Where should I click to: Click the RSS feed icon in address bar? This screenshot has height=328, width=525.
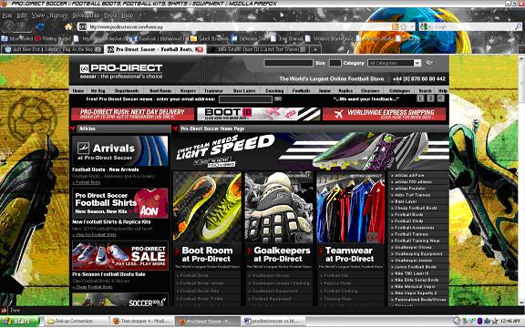[396, 26]
